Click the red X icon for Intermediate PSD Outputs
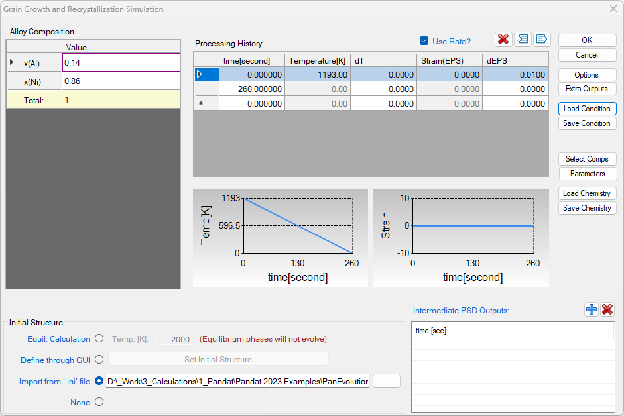 (x=607, y=309)
